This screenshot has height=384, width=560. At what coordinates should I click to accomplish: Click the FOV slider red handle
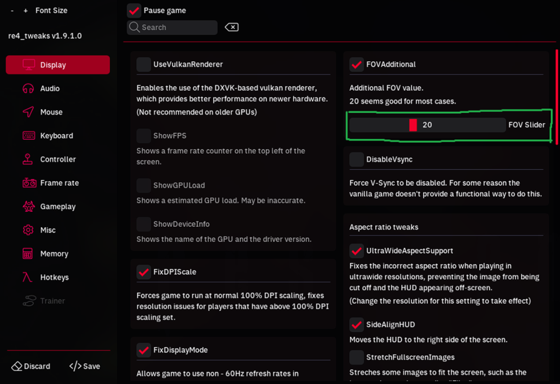pos(413,125)
